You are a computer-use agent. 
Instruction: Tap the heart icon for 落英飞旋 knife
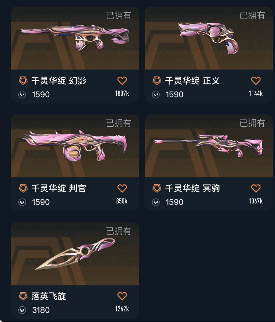click(122, 296)
